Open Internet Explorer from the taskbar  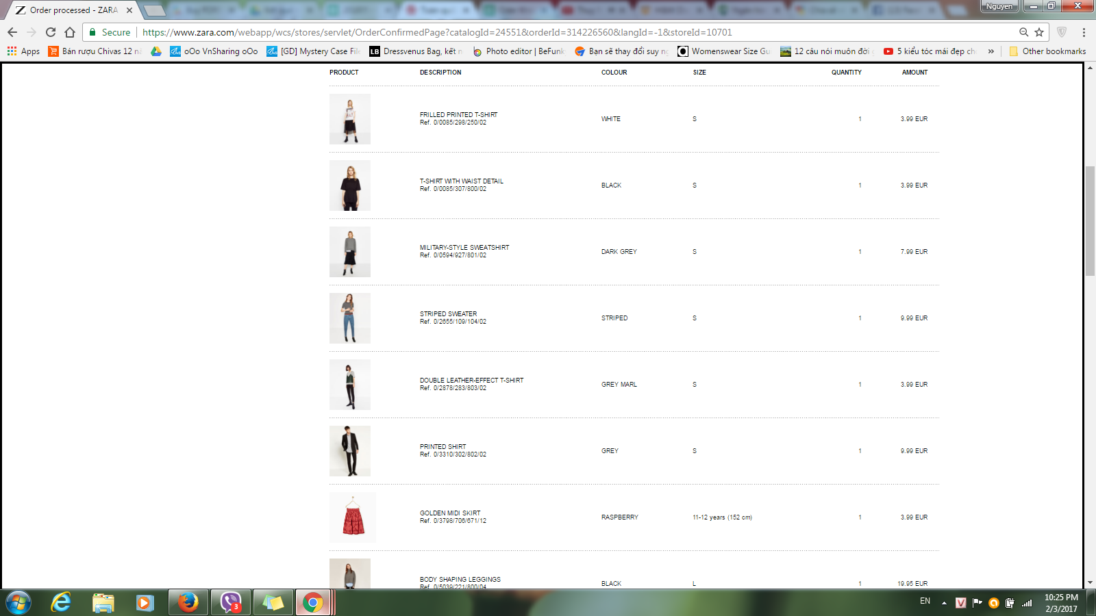[x=61, y=602]
